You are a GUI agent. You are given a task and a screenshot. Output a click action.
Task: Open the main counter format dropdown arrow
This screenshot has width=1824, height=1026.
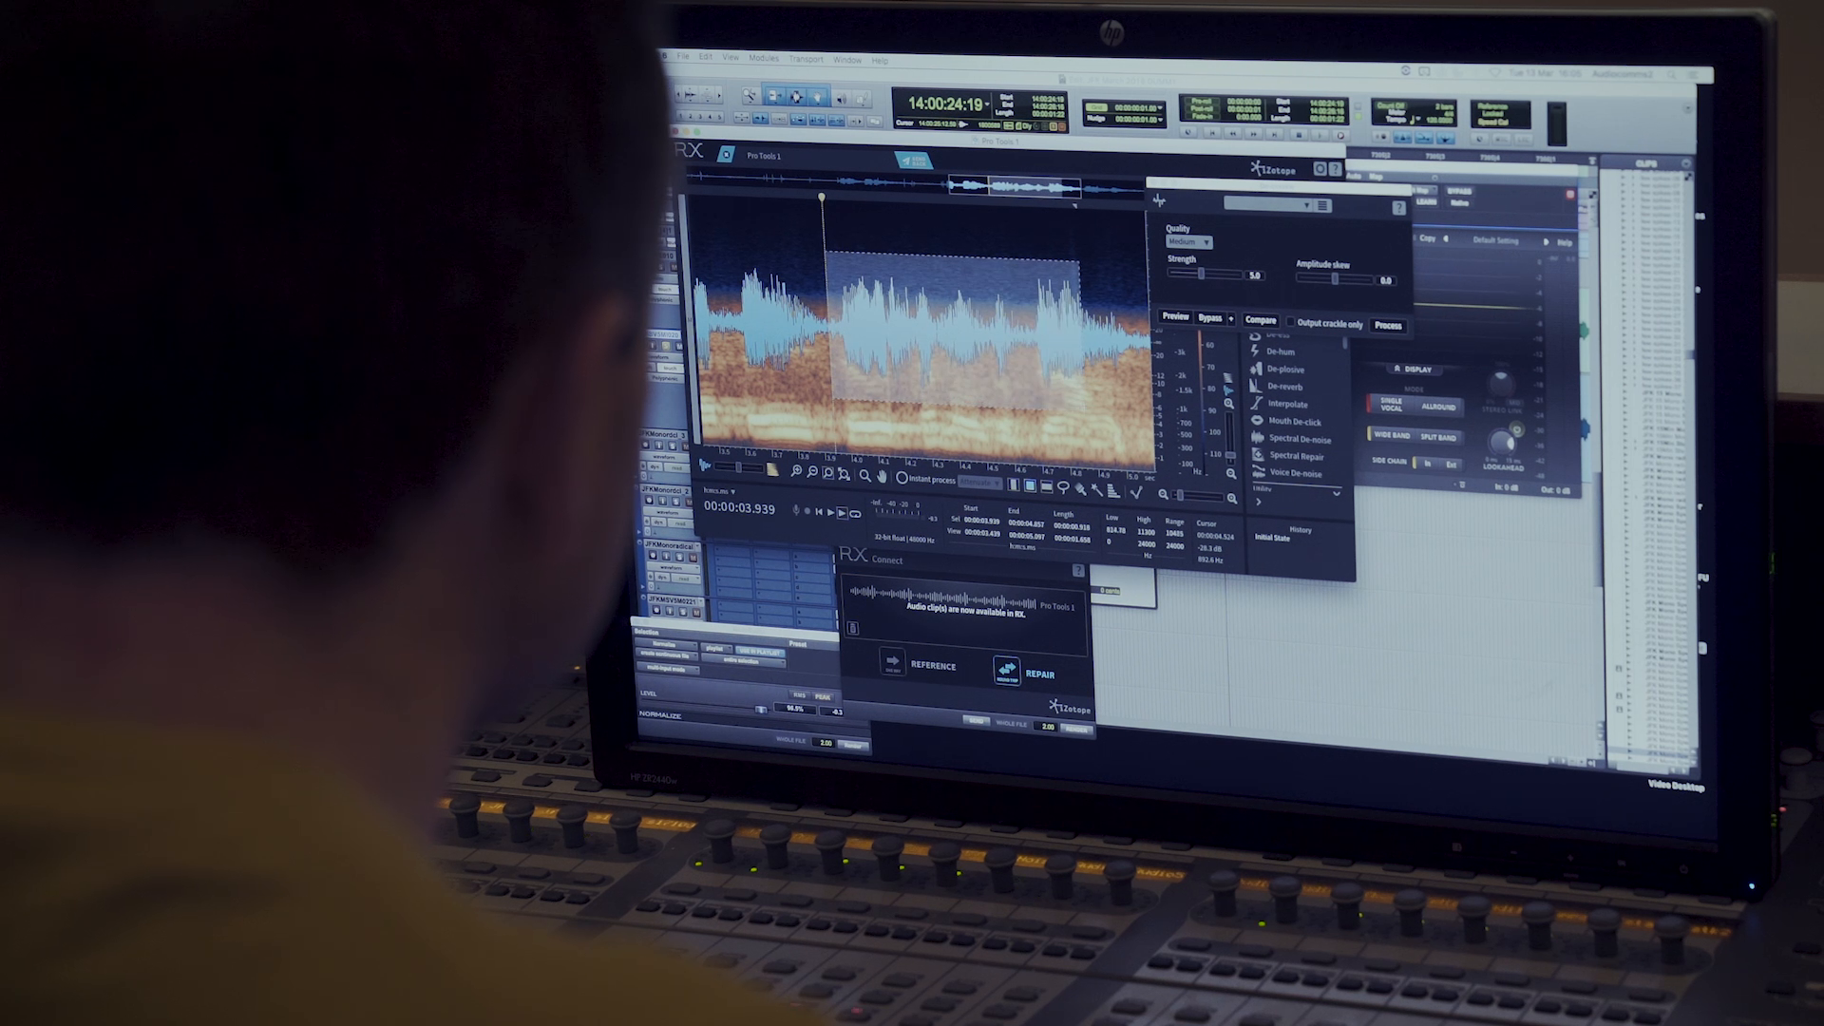(x=987, y=104)
